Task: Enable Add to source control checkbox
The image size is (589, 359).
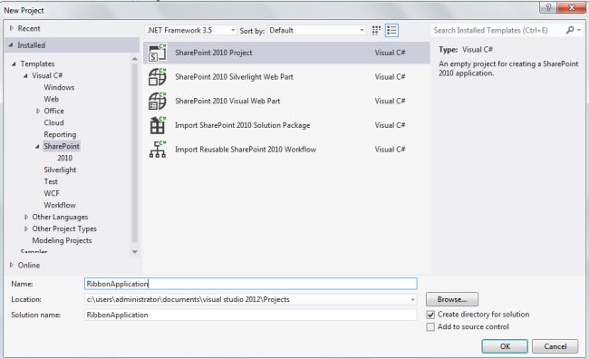Action: [x=430, y=327]
